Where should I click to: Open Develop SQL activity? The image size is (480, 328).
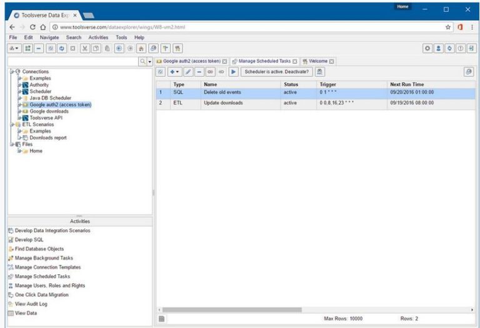(x=29, y=239)
